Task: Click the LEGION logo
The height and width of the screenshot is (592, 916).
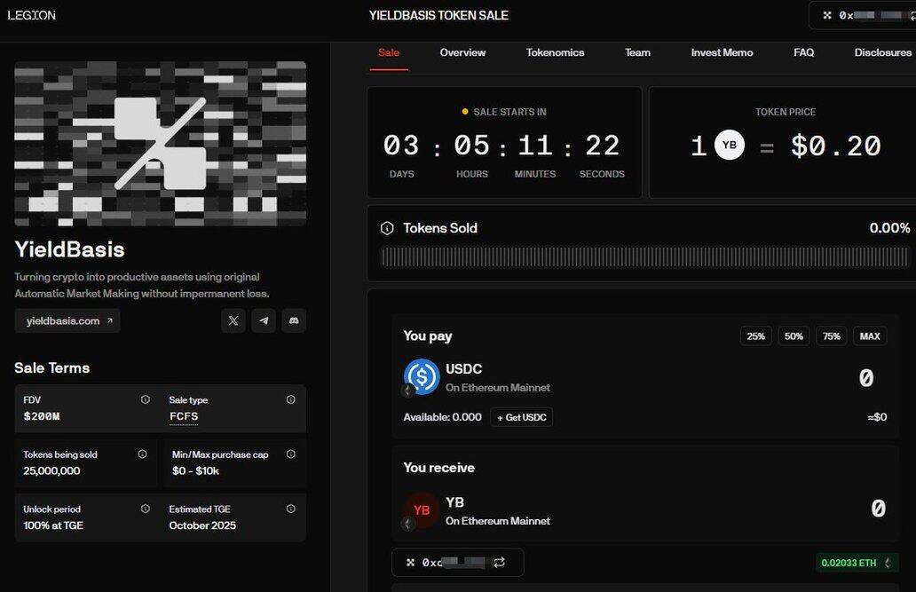Action: (32, 15)
